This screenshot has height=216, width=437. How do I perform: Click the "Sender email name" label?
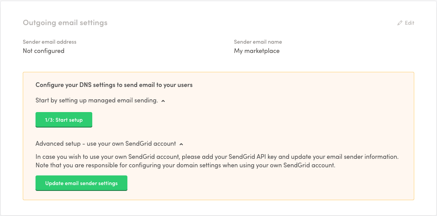(x=258, y=42)
